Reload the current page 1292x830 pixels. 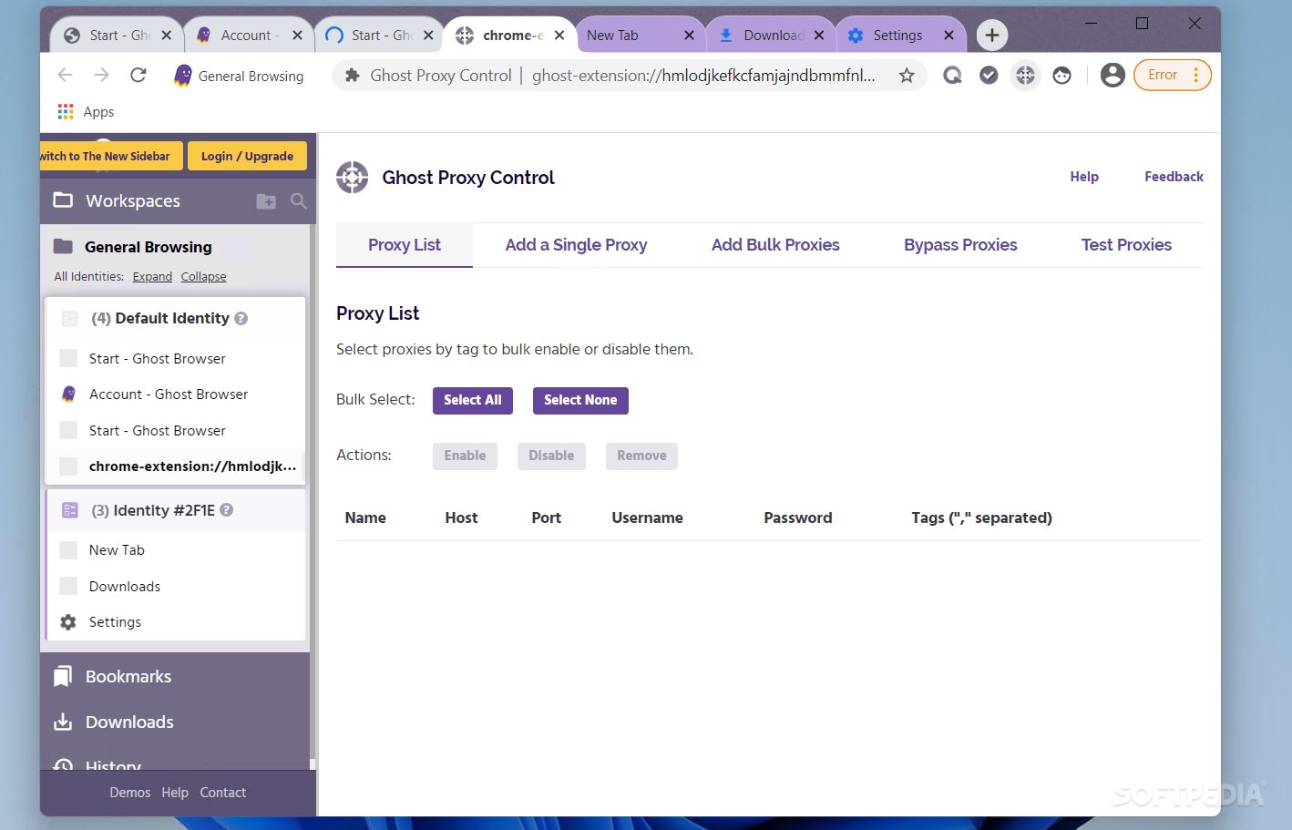(138, 75)
